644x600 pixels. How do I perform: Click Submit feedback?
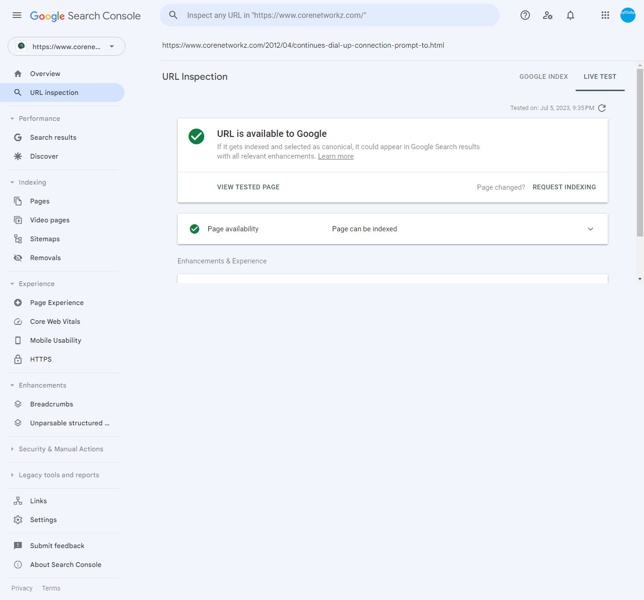(62, 546)
